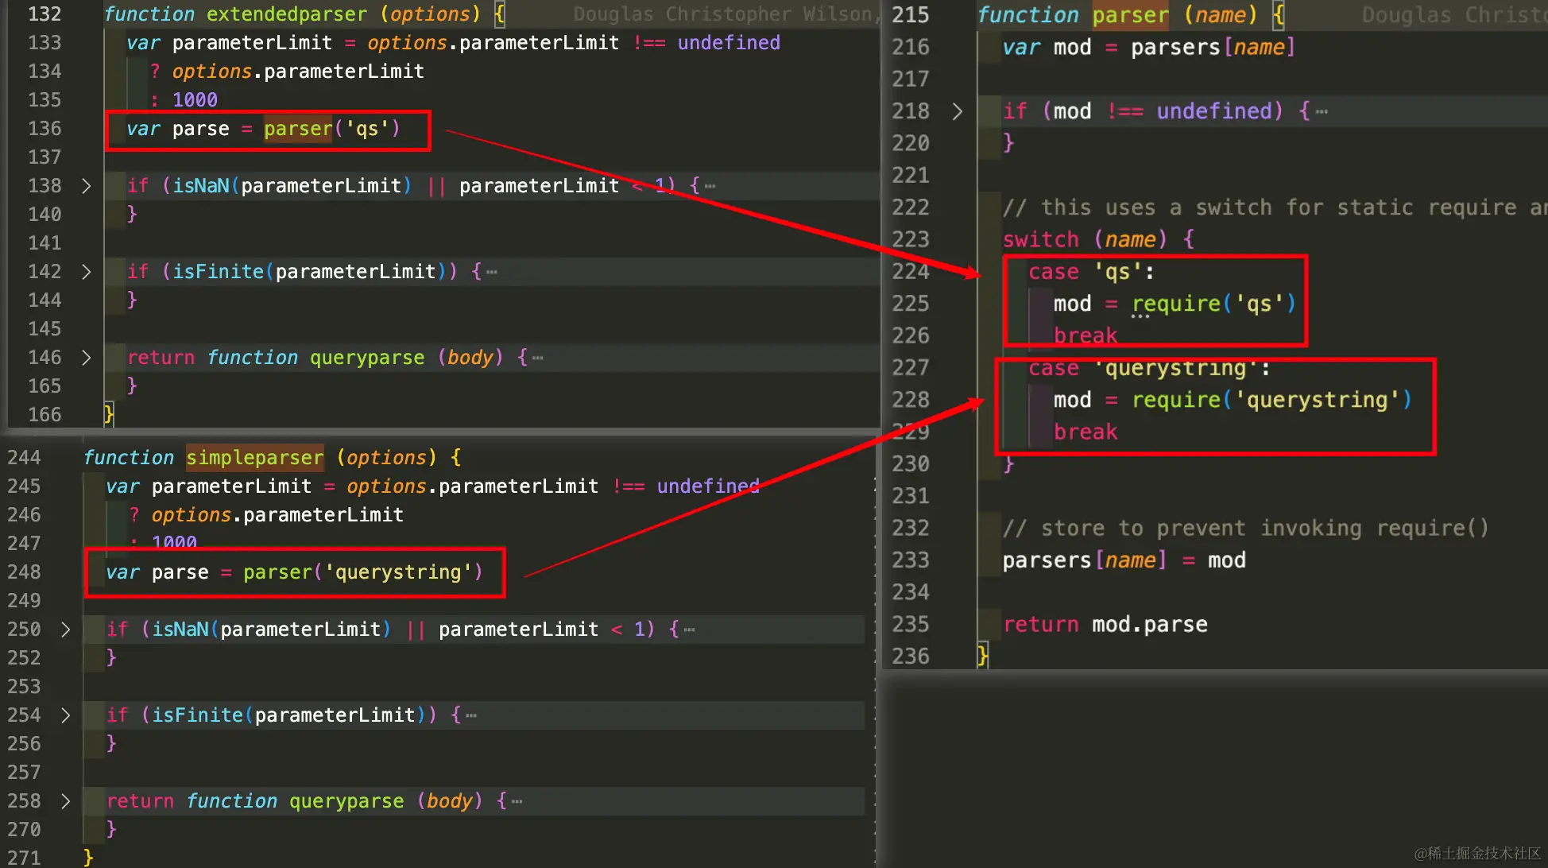Click ellipsis fold marker on line 218
This screenshot has height=868, width=1548.
pyautogui.click(x=1322, y=111)
